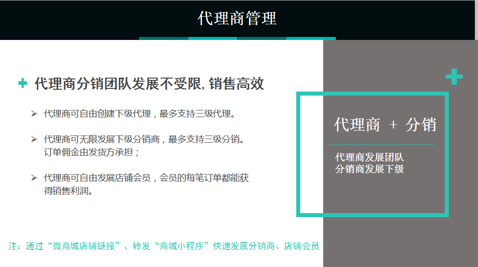The width and height of the screenshot is (478, 267).
Task: Click the teal underline bar below the title
Action: [x=238, y=39]
